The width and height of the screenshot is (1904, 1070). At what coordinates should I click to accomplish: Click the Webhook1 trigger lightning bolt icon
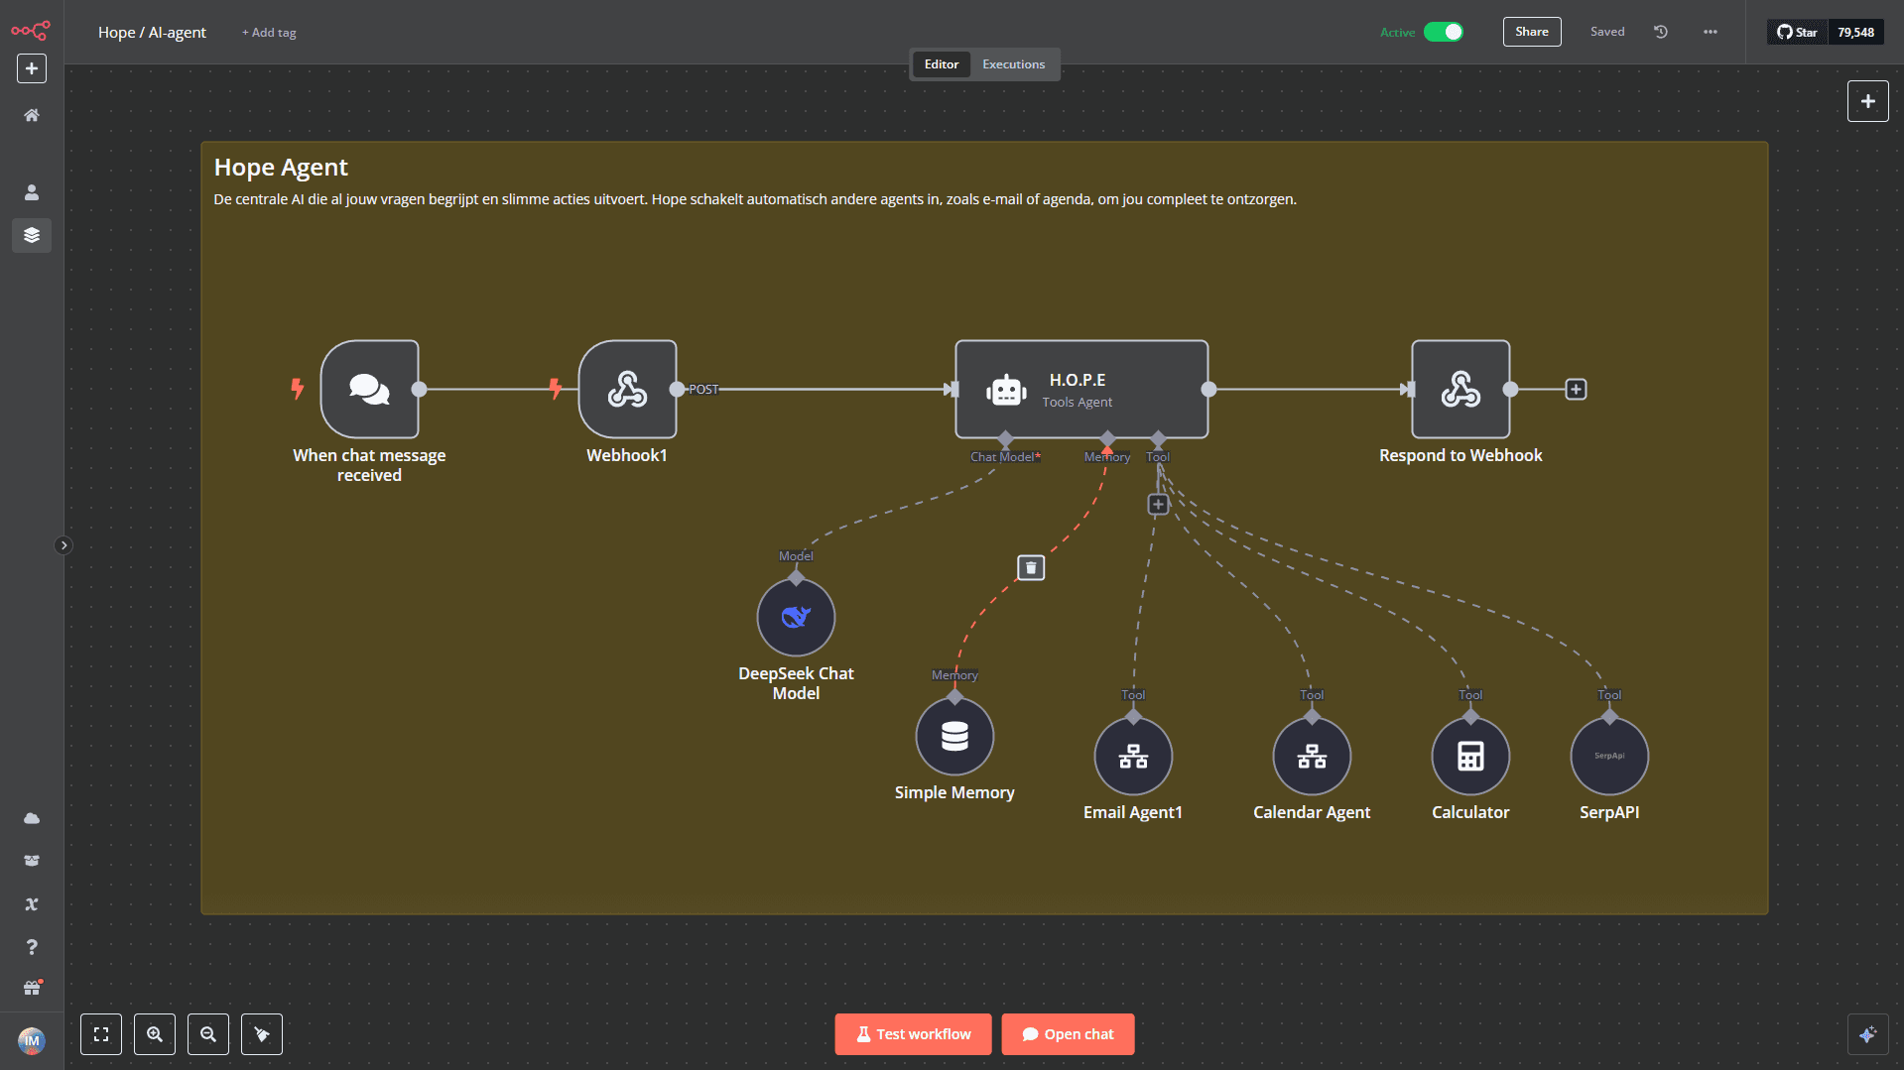(x=556, y=389)
